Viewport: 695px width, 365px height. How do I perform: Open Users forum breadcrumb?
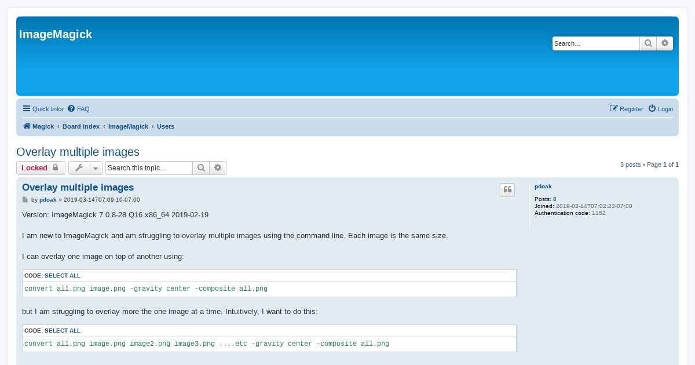point(166,126)
